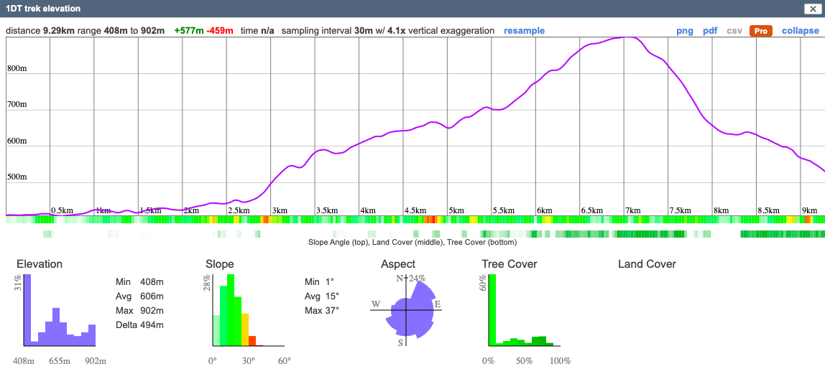The width and height of the screenshot is (825, 369).
Task: Click the resample link
Action: point(524,31)
